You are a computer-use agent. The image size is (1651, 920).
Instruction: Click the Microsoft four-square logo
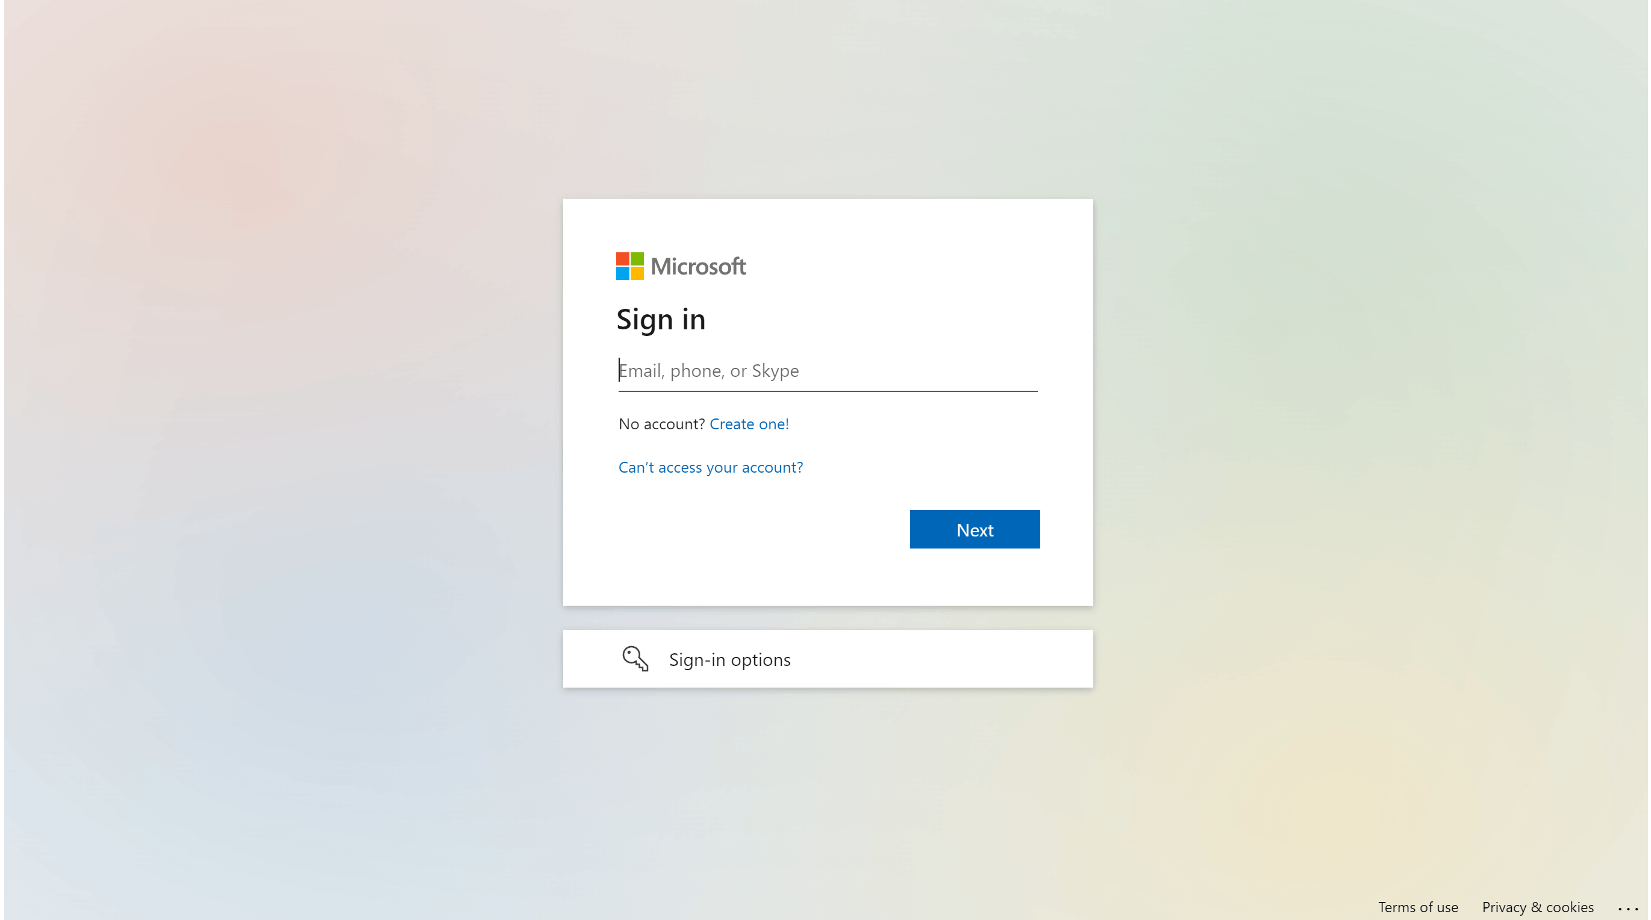click(629, 266)
